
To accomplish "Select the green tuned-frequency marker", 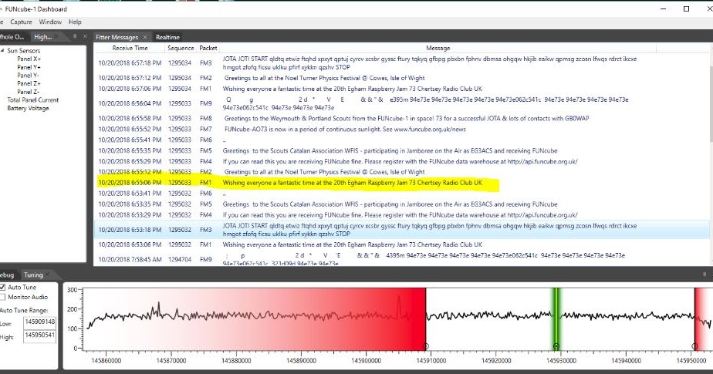I will (556, 318).
